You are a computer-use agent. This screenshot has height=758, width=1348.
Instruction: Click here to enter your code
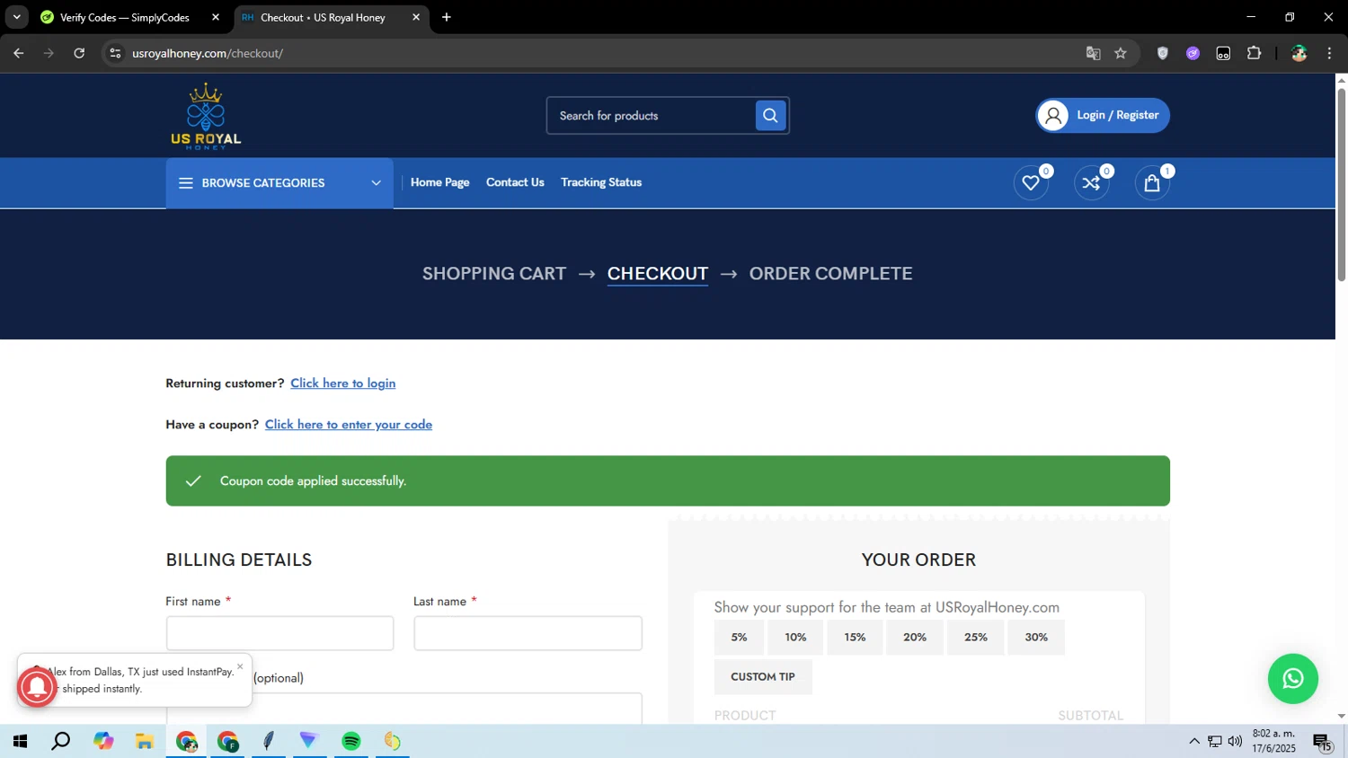click(x=349, y=425)
